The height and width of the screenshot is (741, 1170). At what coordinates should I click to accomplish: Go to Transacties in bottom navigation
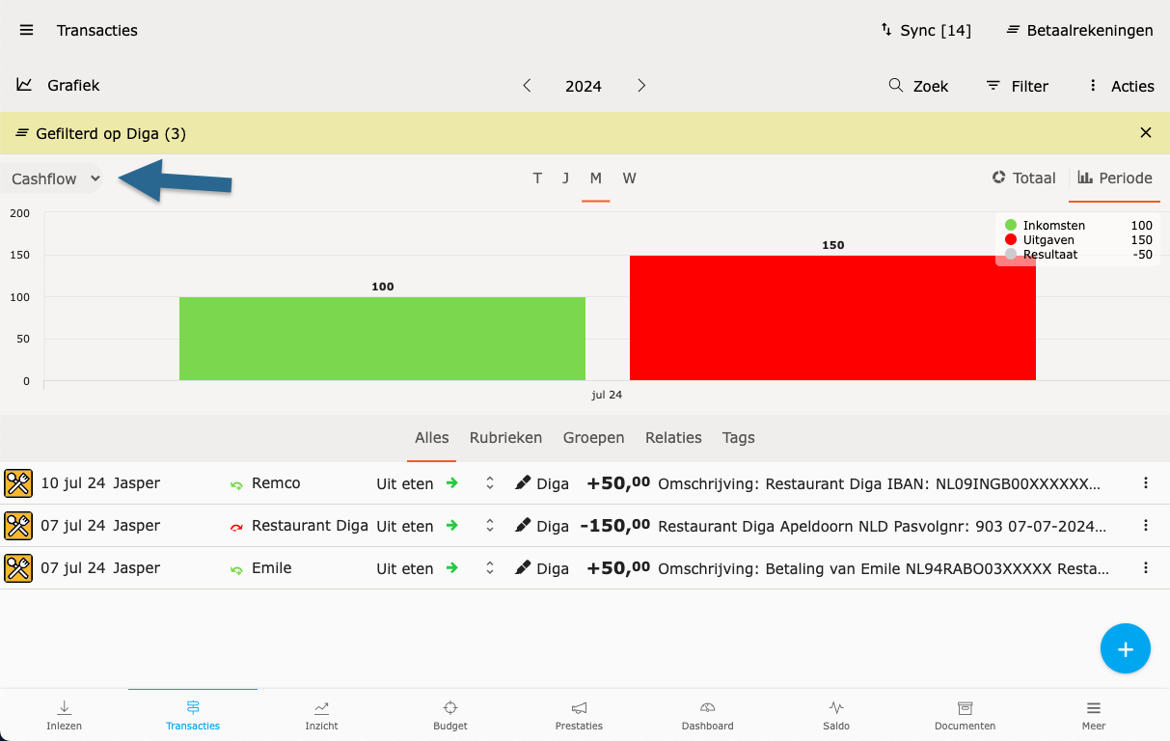click(193, 715)
